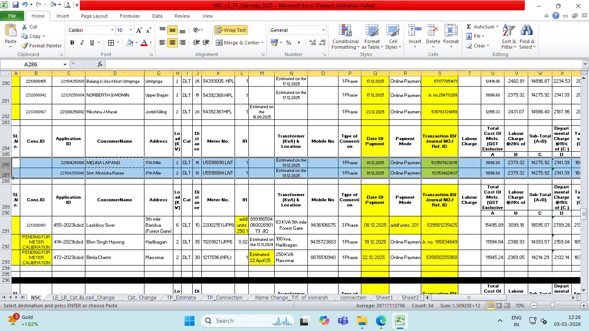Click the Format Painter brush icon
The height and width of the screenshot is (331, 589).
(x=25, y=46)
